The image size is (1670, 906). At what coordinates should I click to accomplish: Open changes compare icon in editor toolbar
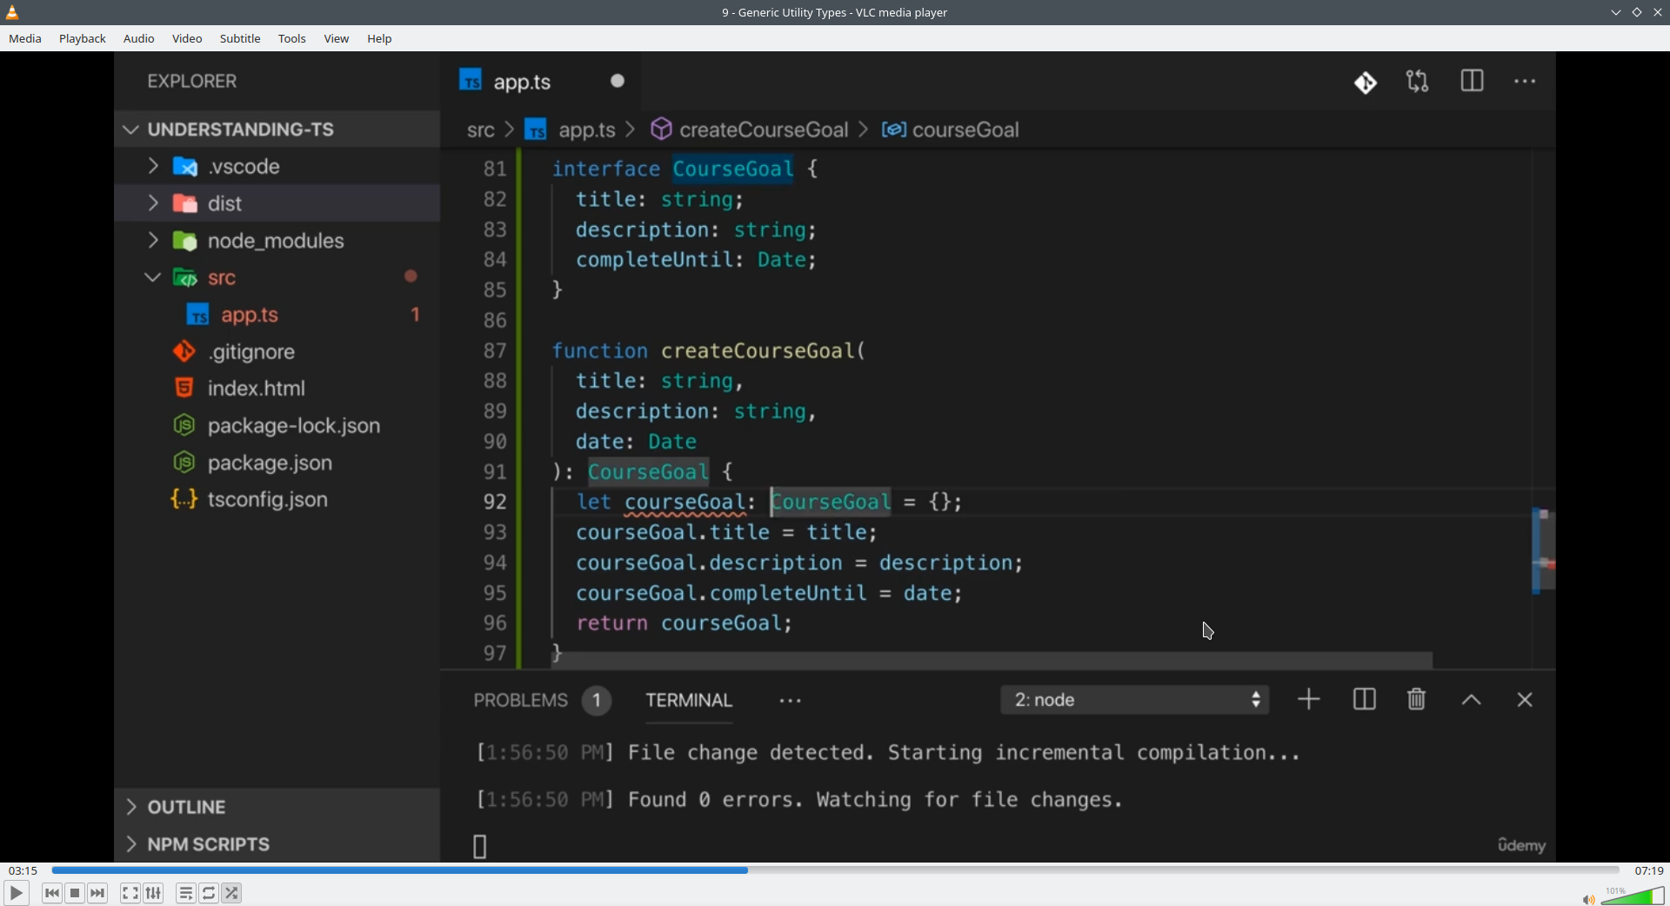[x=1418, y=82]
